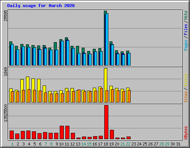Click day 27 on the x-axis
The height and width of the screenshot is (148, 190).
[x=156, y=144]
